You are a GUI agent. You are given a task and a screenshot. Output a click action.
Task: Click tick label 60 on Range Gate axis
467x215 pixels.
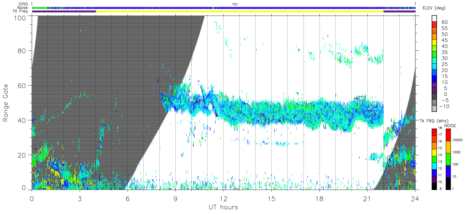[x=22, y=86]
